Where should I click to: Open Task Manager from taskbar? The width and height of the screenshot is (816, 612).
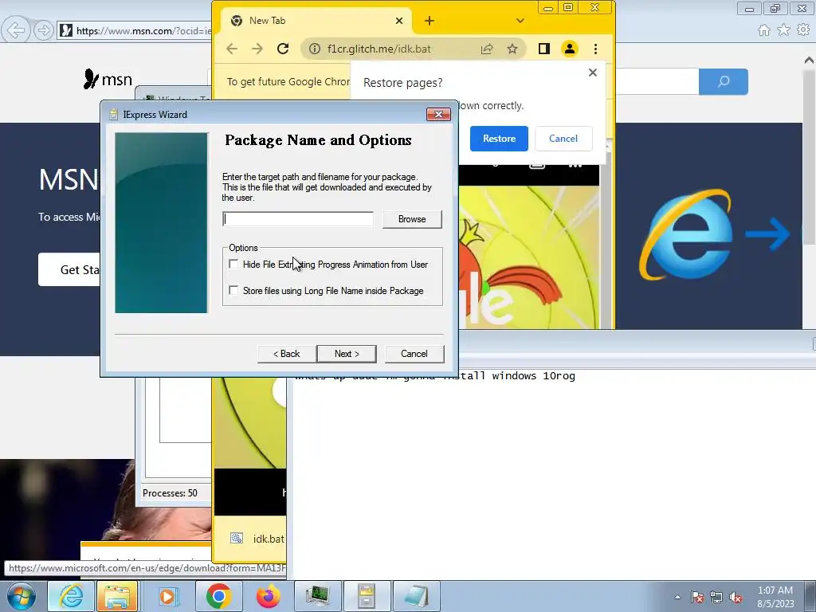pos(317,596)
